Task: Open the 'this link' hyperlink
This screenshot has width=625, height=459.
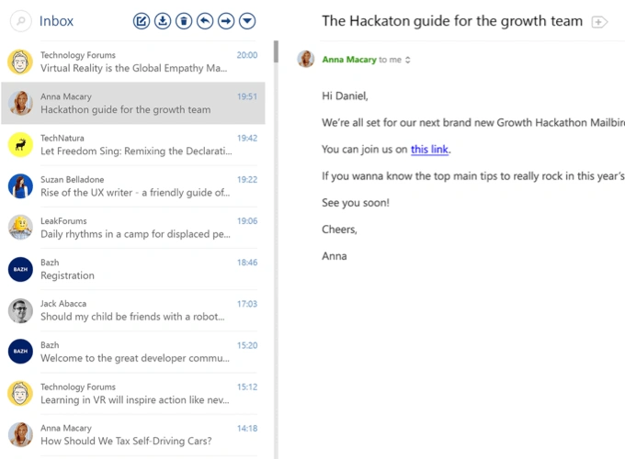Action: tap(430, 149)
